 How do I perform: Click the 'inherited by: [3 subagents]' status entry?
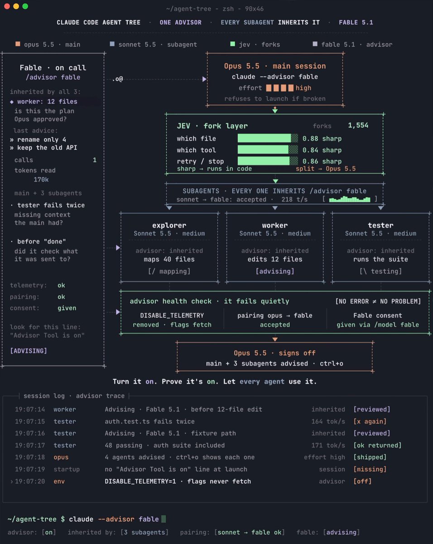tap(118, 532)
